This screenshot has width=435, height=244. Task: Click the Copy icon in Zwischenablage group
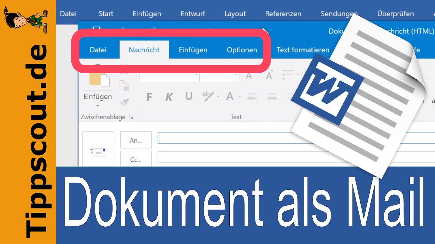tap(124, 85)
